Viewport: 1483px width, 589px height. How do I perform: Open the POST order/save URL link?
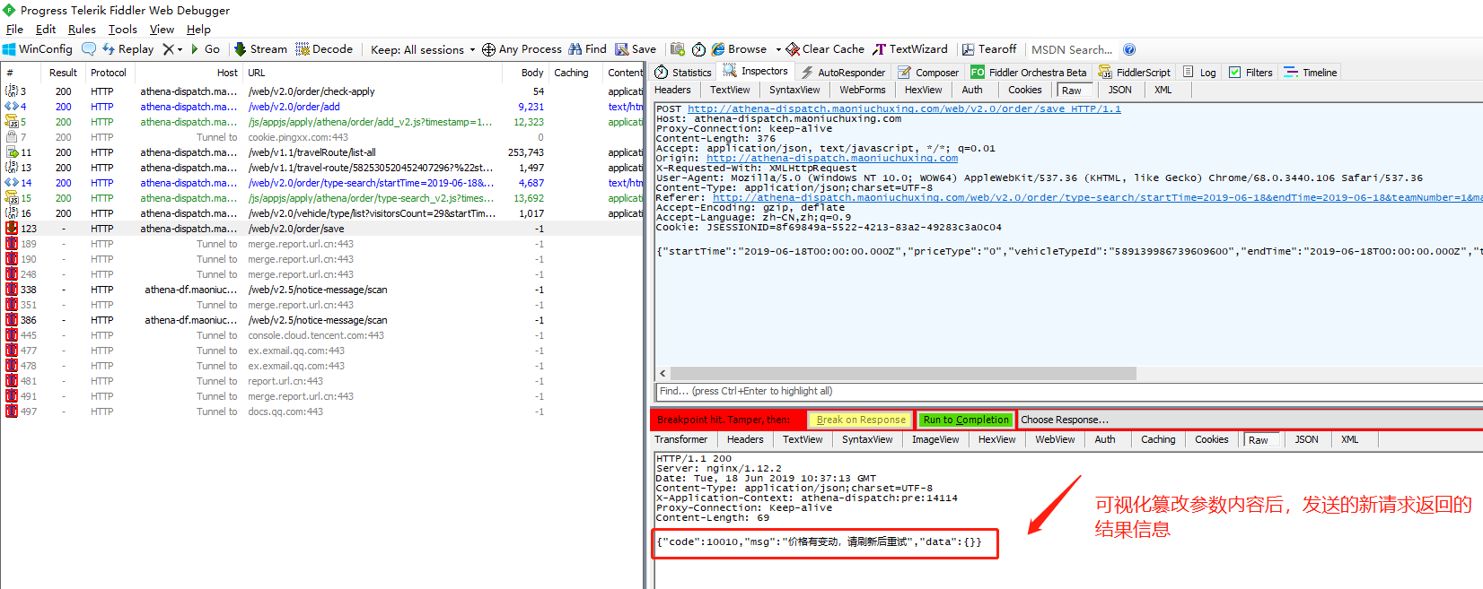pyautogui.click(x=904, y=109)
